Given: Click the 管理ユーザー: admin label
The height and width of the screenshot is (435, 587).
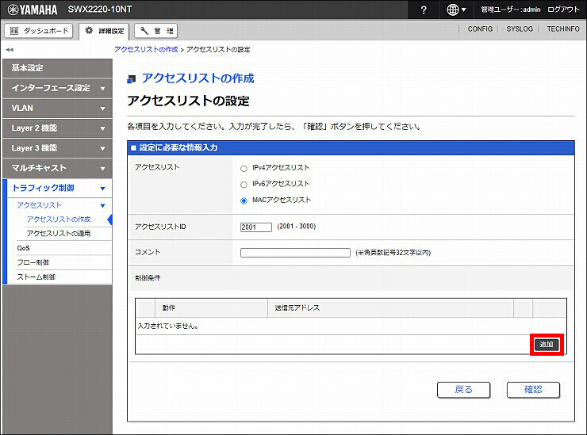Looking at the screenshot, I should (x=511, y=10).
